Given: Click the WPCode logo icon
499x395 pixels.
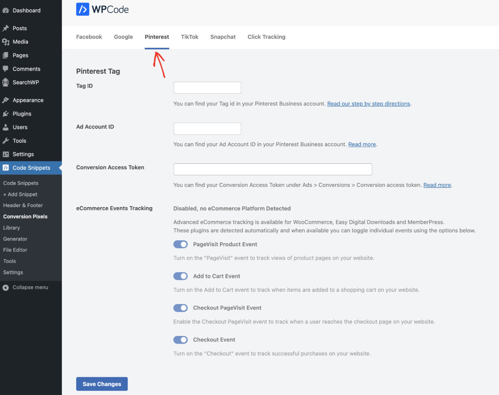Looking at the screenshot, I should click(x=83, y=9).
